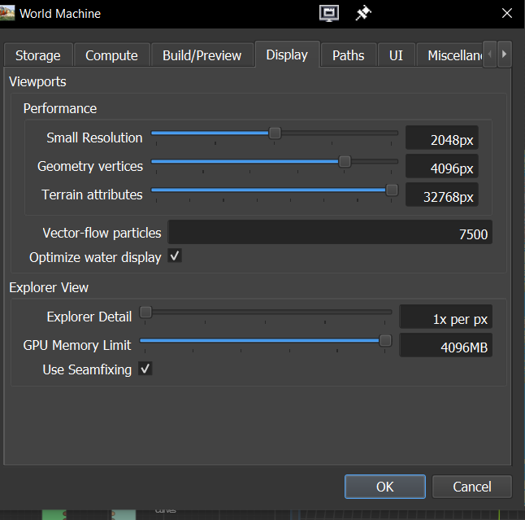Viewport: 525px width, 520px height.
Task: Select the Display tab
Action: coord(287,55)
